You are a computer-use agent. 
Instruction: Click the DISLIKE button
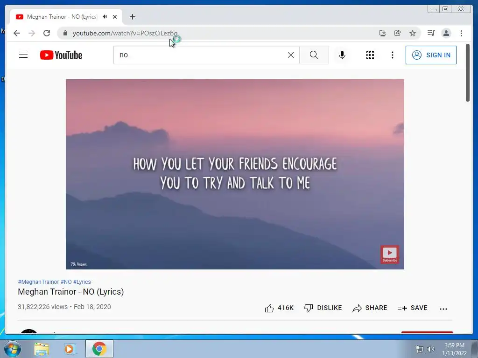(x=323, y=308)
